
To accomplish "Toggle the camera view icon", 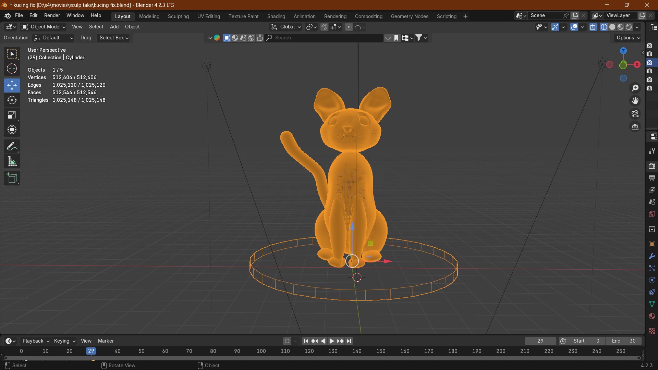I will point(635,114).
